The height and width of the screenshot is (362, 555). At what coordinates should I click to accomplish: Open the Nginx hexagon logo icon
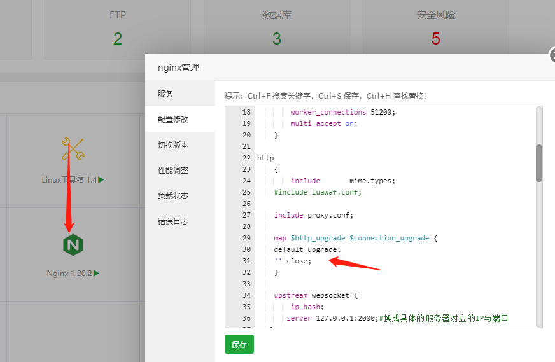[x=73, y=245]
